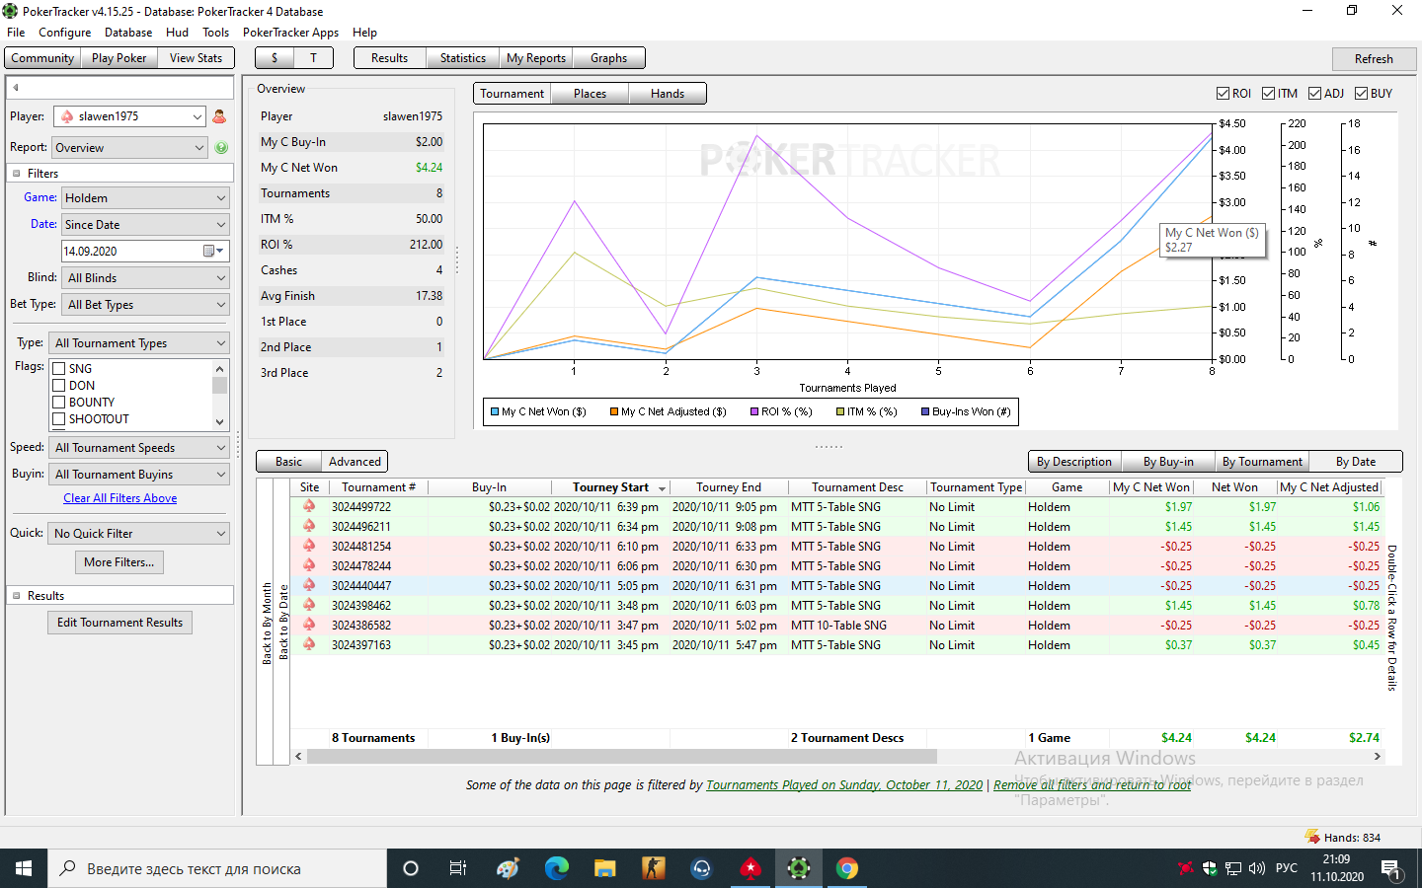Image resolution: width=1422 pixels, height=888 pixels.
Task: Click the back arrow icon in left panel
Action: pyautogui.click(x=16, y=88)
